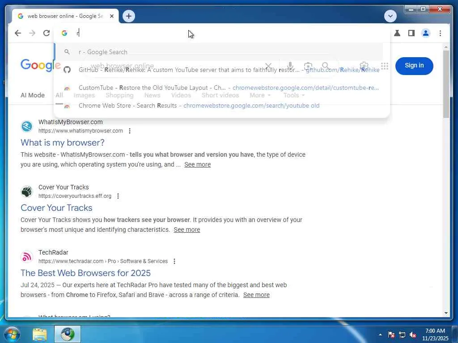
Task: Open the Google apps grid icon
Action: (384, 66)
